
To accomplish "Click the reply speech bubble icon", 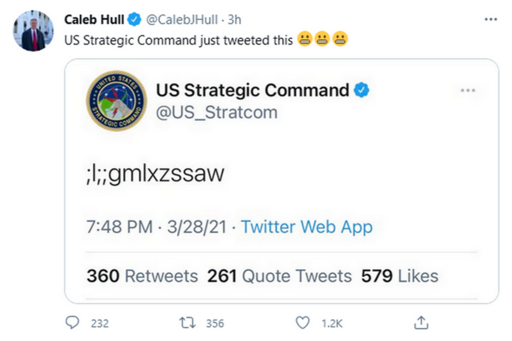I will tap(72, 322).
